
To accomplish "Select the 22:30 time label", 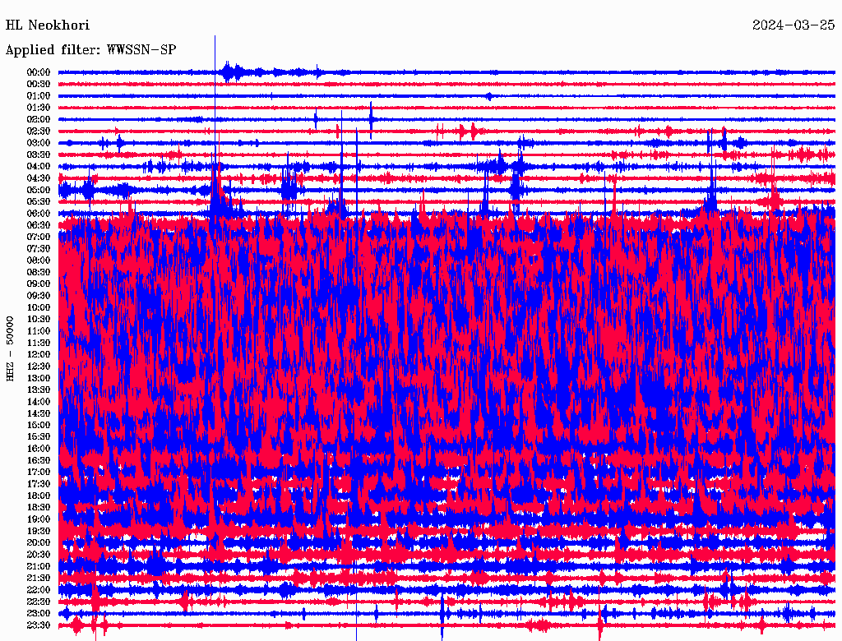I will point(39,602).
